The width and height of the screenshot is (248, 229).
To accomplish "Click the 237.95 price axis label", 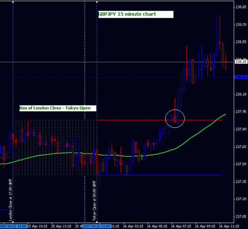I will coord(241,112).
